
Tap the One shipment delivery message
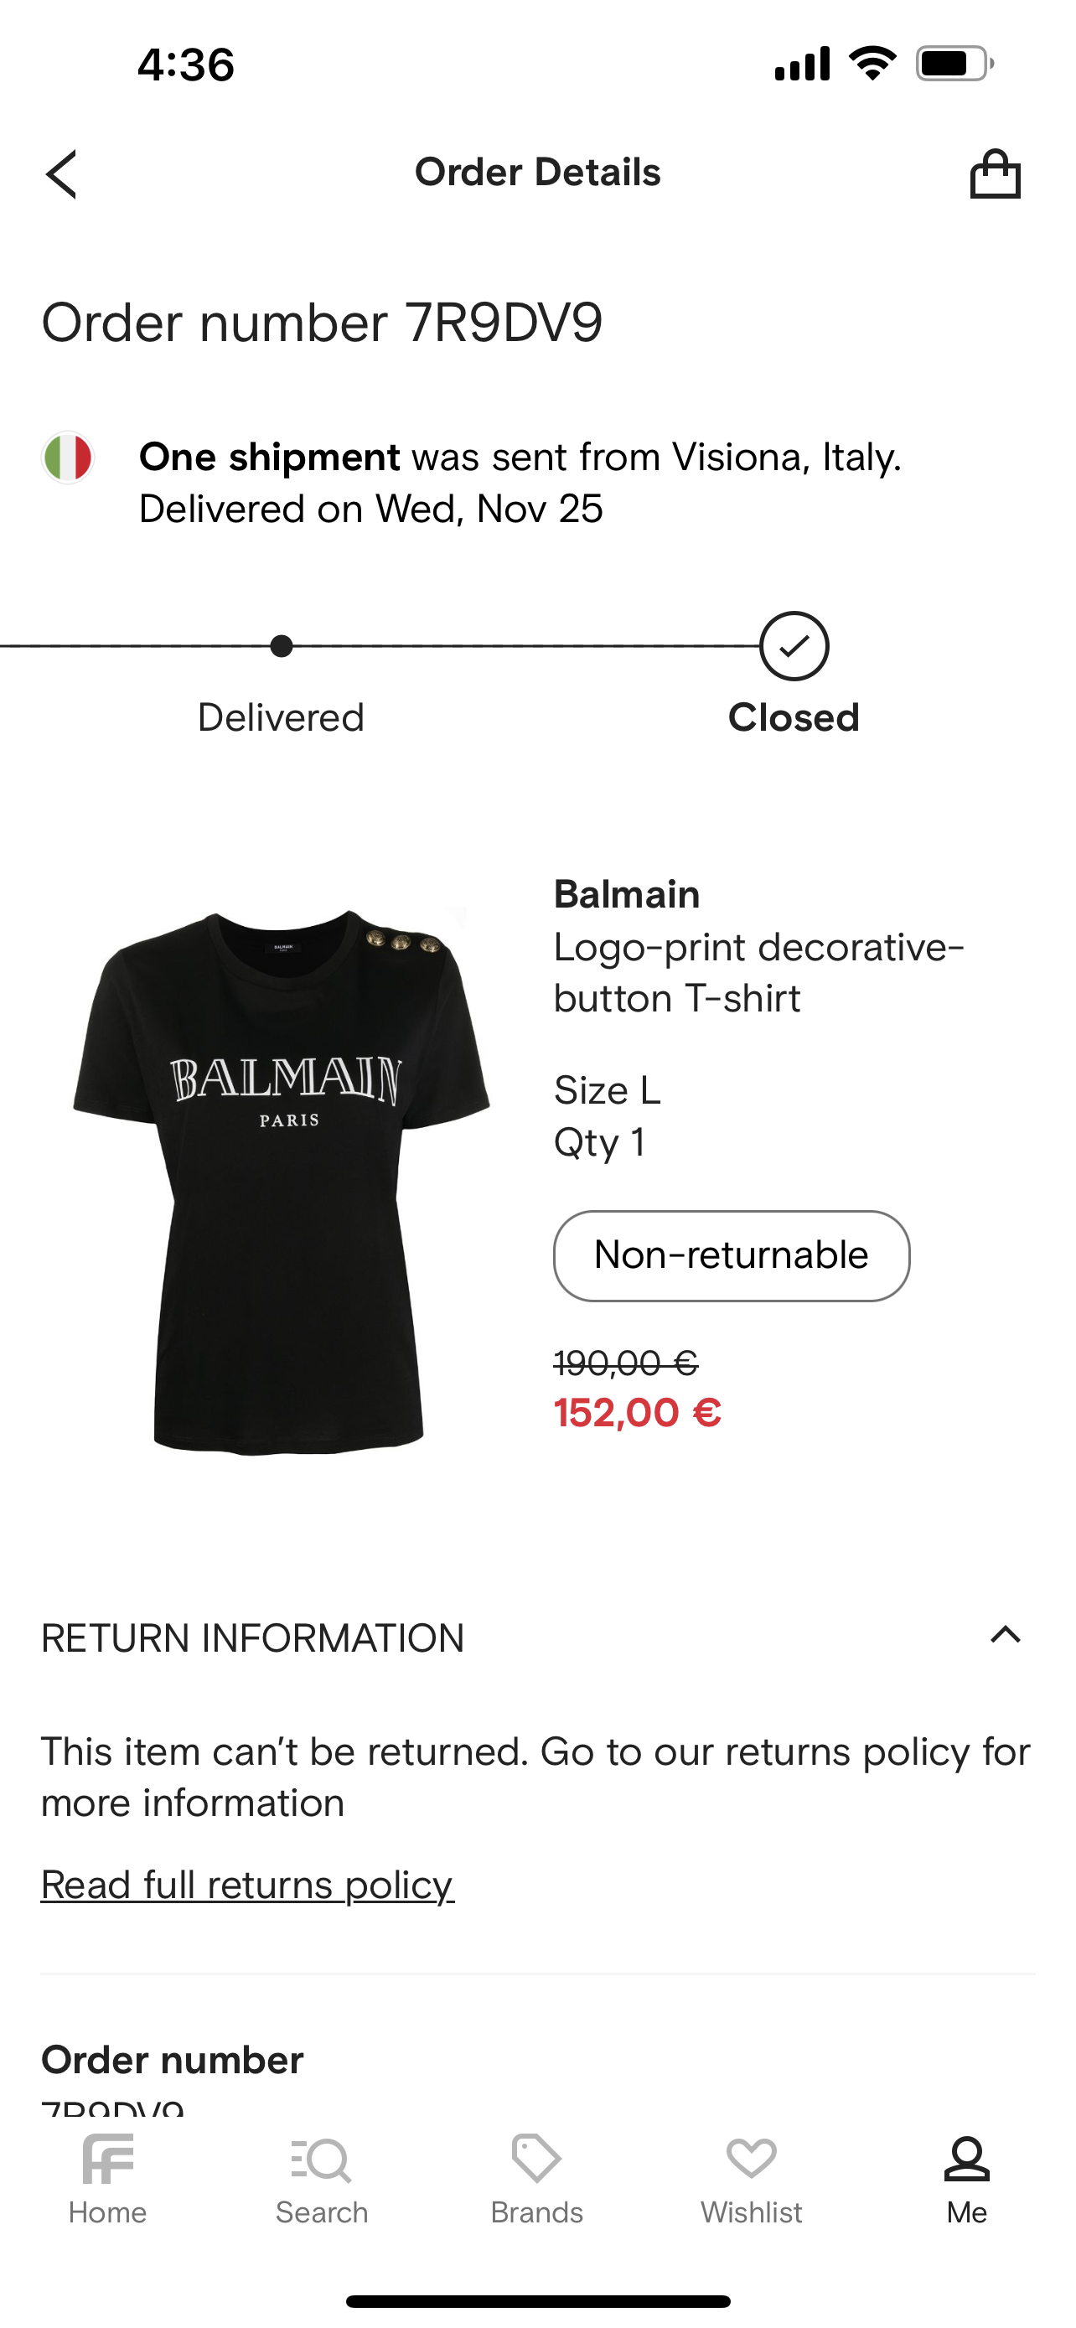point(520,483)
